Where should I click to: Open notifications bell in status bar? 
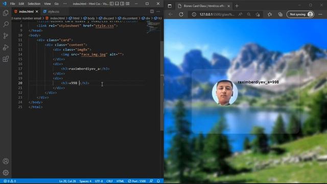click(158, 181)
